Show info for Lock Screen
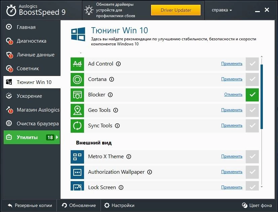This screenshot has width=278, height=212. point(121,187)
